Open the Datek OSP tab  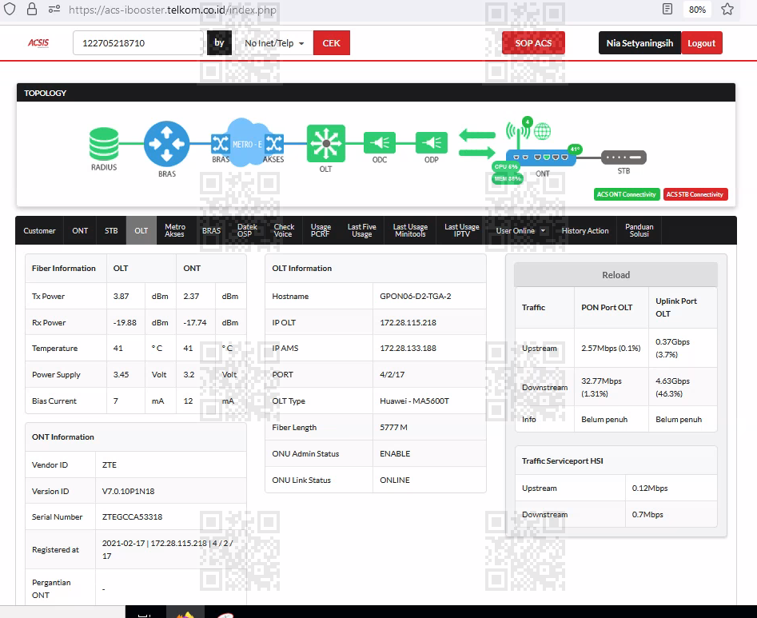coord(247,231)
